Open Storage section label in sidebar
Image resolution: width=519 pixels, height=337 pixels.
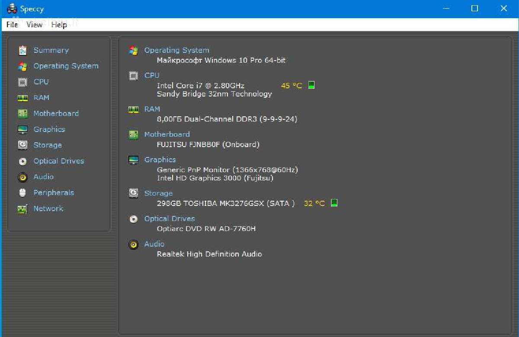[48, 145]
